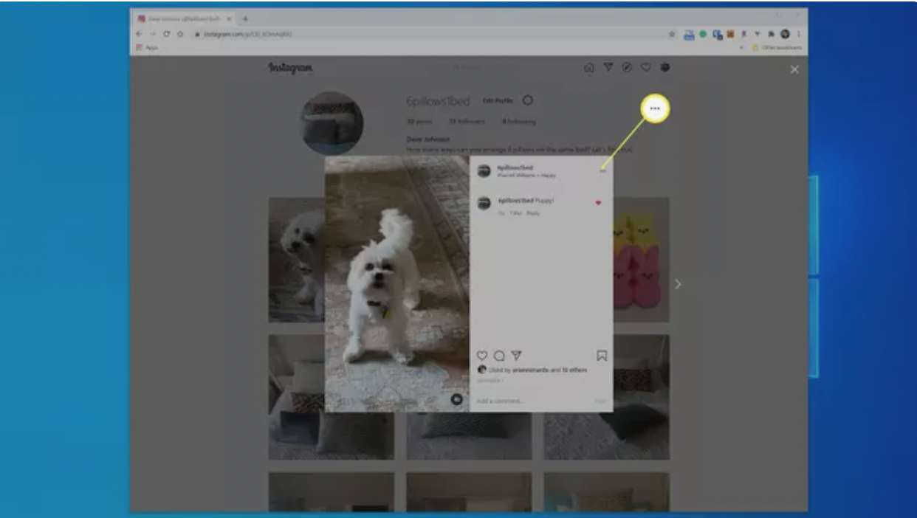Click Reply under the Puppy comment
917x518 pixels.
point(533,213)
